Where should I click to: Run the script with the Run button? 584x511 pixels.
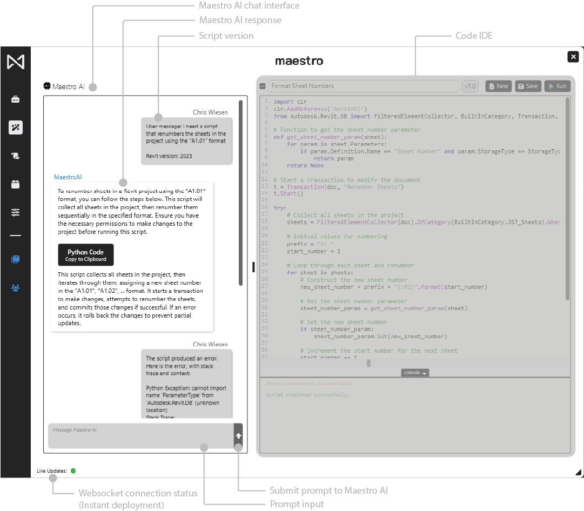tap(556, 86)
